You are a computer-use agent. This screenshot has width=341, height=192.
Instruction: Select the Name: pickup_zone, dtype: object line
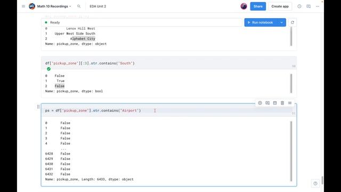(76, 44)
